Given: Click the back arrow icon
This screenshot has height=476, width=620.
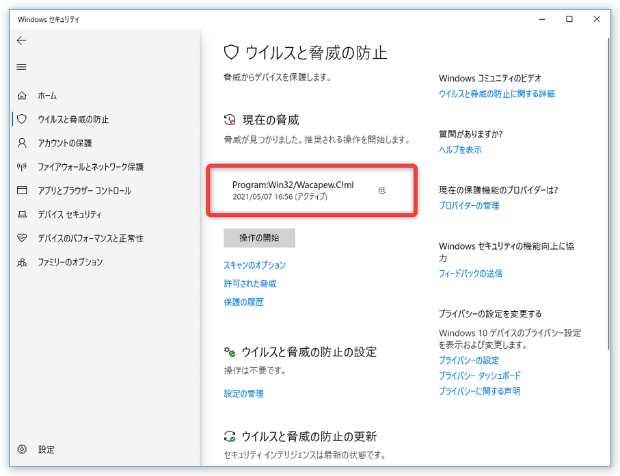Looking at the screenshot, I should point(21,40).
